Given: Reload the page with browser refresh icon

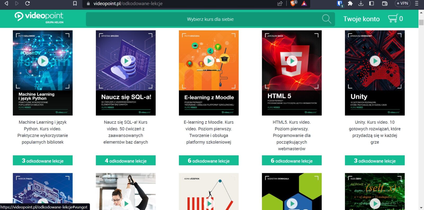Looking at the screenshot, I should point(27,3).
